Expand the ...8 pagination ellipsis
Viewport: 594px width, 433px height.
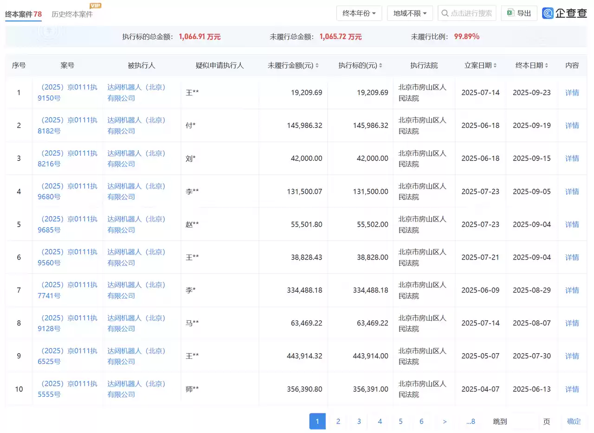click(x=470, y=421)
